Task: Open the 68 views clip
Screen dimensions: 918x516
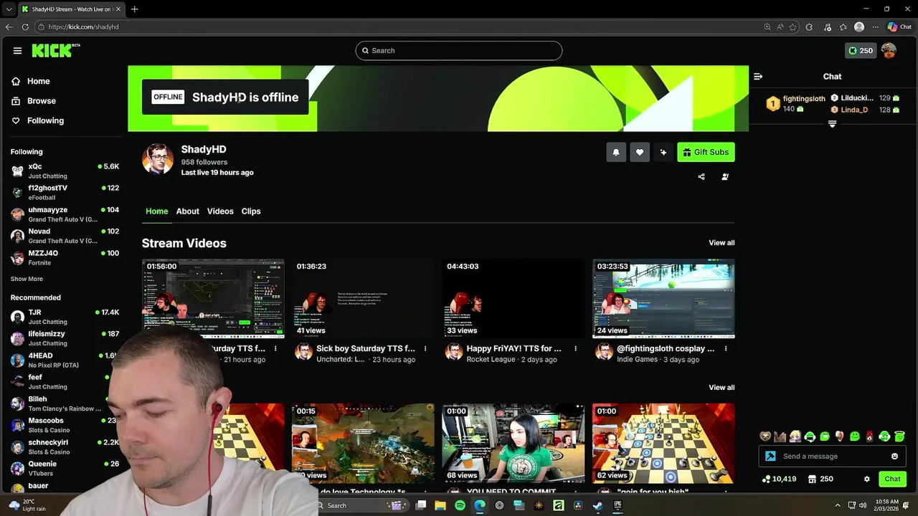Action: [x=513, y=443]
